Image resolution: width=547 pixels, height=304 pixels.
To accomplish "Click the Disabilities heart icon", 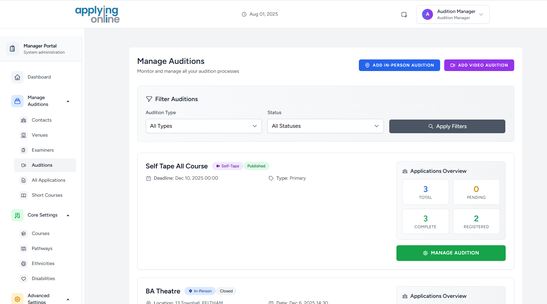I will [x=24, y=279].
